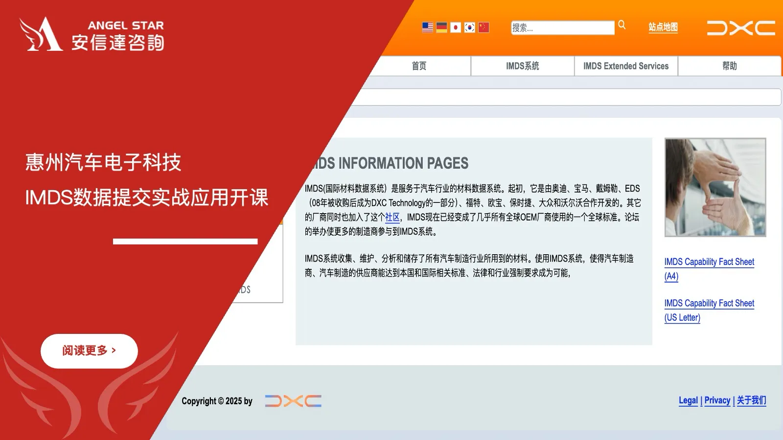Image resolution: width=783 pixels, height=440 pixels.
Task: Choose the Japanese flag language option
Action: click(455, 28)
